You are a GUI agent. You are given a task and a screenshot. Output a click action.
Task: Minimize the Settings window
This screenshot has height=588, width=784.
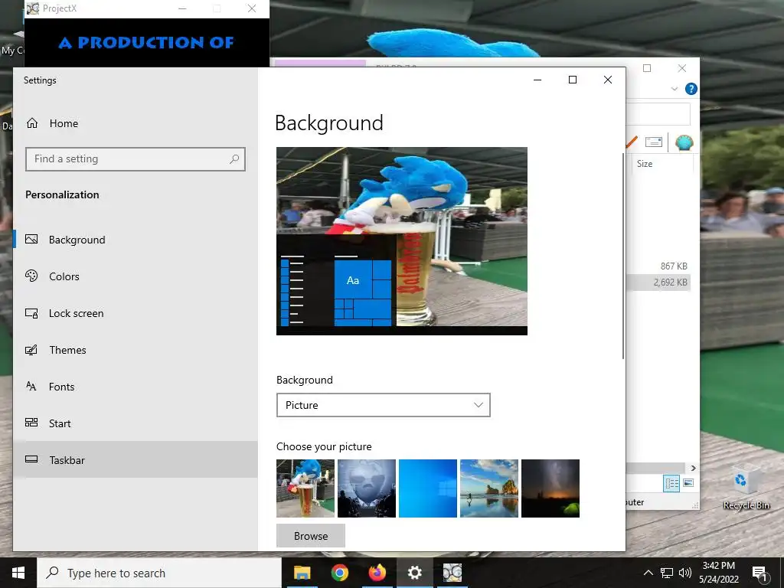537,80
